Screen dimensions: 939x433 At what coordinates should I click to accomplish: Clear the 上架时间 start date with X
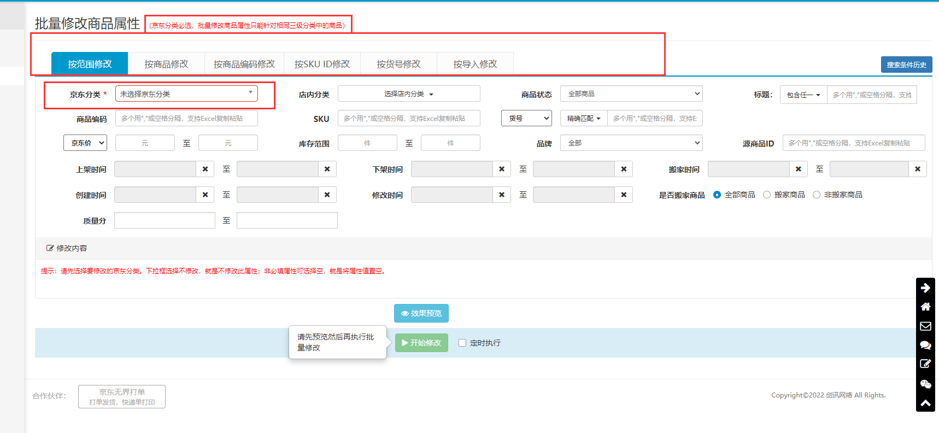[205, 169]
